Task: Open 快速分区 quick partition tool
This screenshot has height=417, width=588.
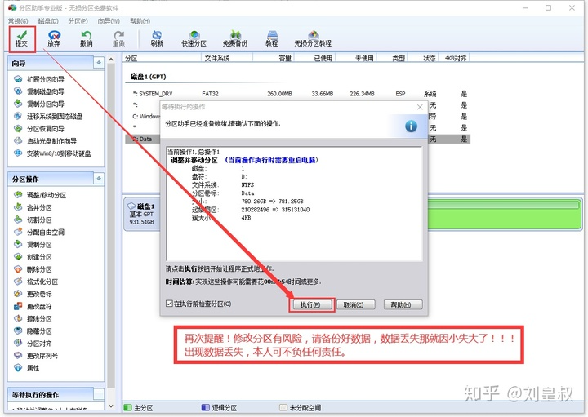Action: (194, 38)
